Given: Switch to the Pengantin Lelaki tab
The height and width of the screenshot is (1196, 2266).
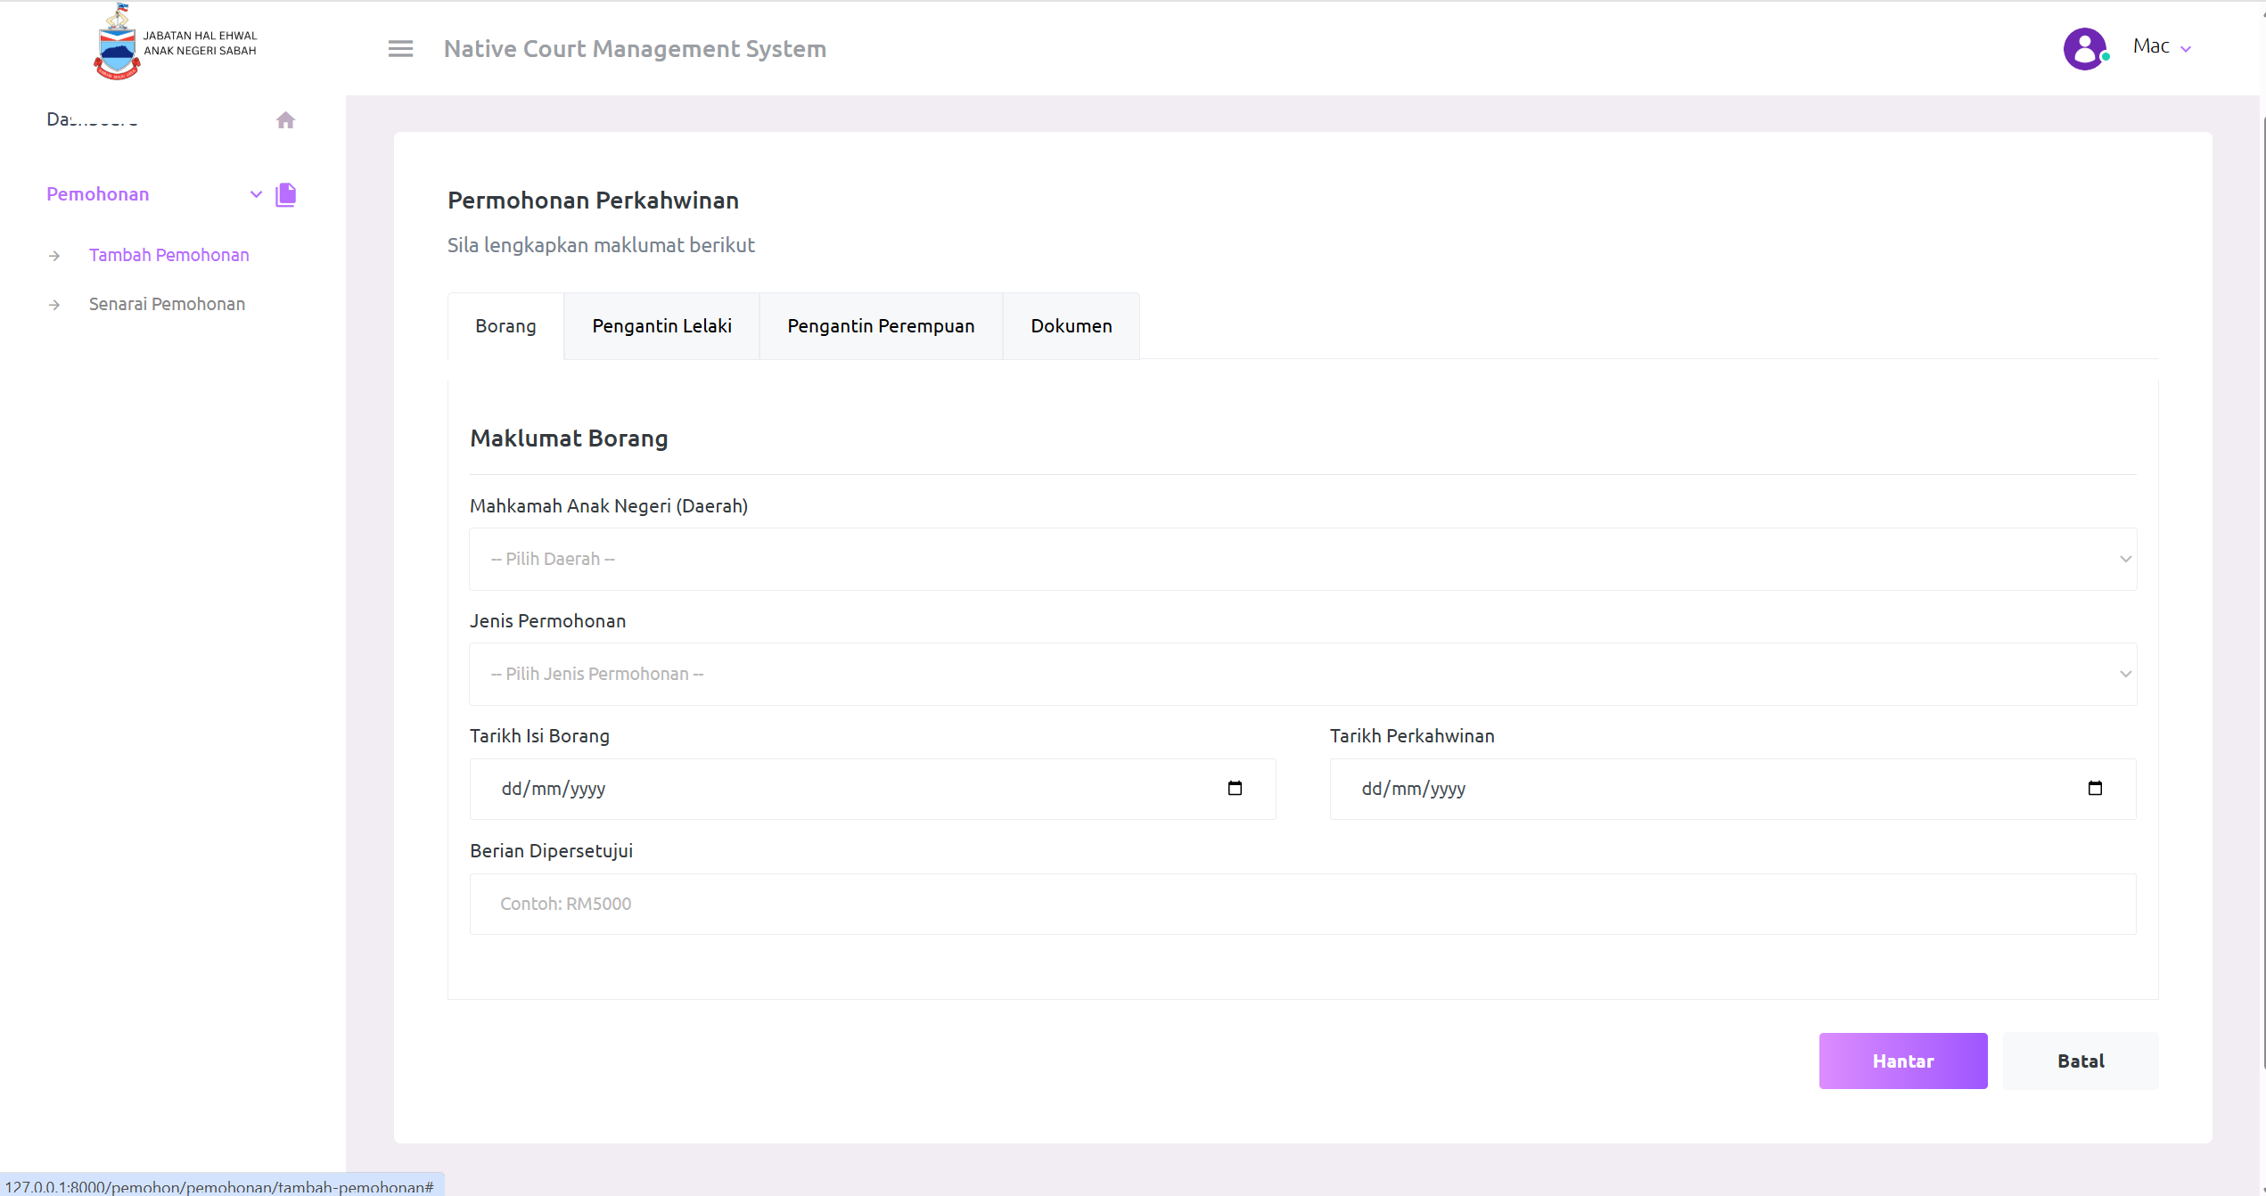Looking at the screenshot, I should pos(661,326).
